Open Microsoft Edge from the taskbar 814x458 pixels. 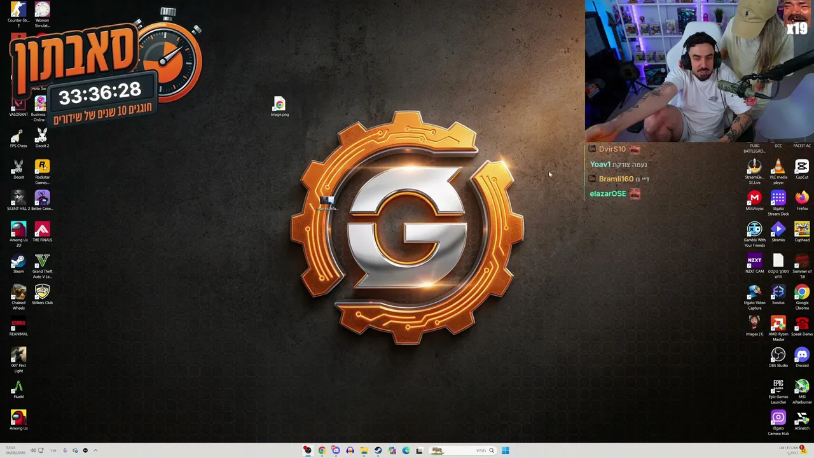(406, 450)
